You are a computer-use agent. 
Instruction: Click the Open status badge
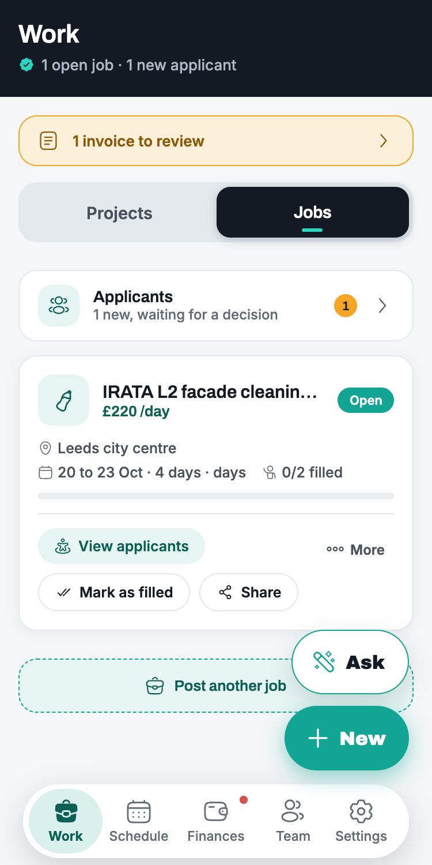[x=366, y=400]
